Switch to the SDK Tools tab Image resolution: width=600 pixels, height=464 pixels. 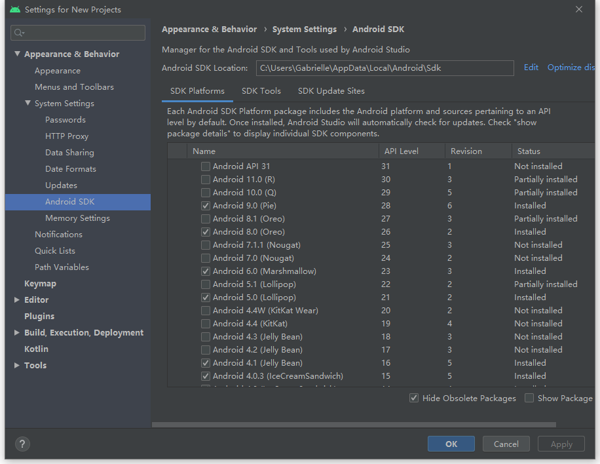pyautogui.click(x=261, y=91)
